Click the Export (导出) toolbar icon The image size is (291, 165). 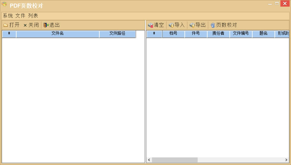click(x=192, y=25)
